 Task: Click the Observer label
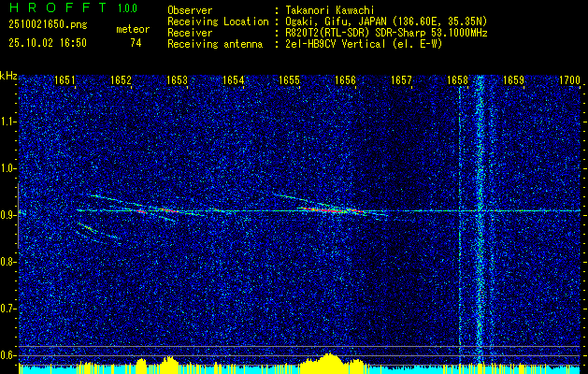190,10
